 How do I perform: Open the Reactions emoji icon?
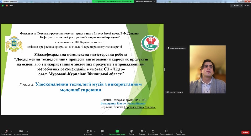[x=142, y=131]
